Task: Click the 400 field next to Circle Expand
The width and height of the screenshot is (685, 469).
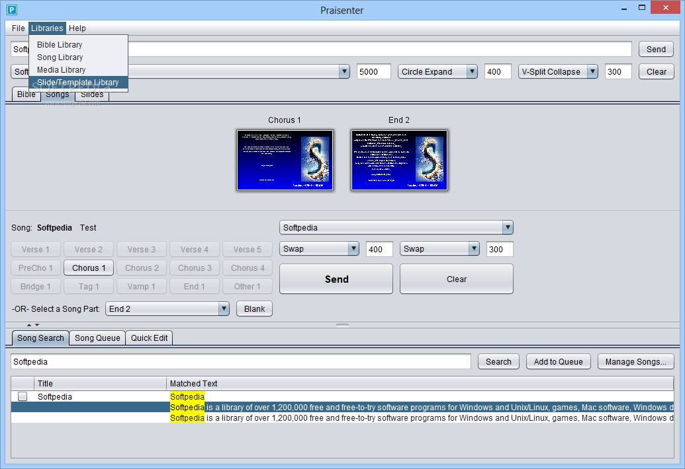Action: pos(498,72)
